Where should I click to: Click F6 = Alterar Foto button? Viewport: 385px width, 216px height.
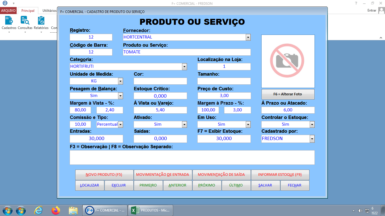pos(288,94)
